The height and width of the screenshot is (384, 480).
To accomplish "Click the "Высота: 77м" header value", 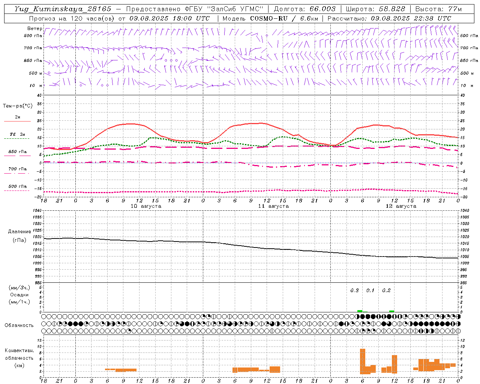I will point(438,9).
